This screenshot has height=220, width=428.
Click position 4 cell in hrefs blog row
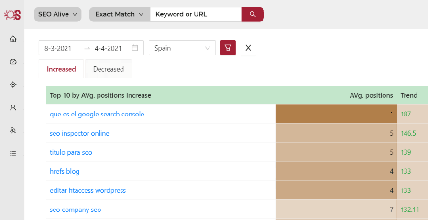336,171
